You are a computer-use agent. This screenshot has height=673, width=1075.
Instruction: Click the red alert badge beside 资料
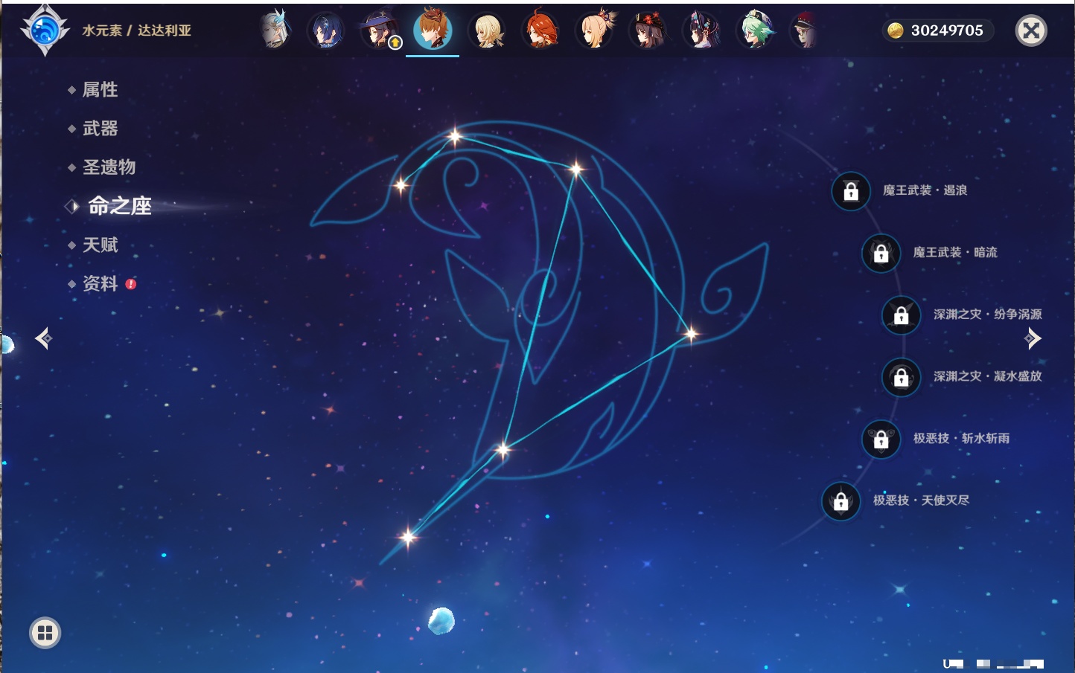(x=131, y=283)
